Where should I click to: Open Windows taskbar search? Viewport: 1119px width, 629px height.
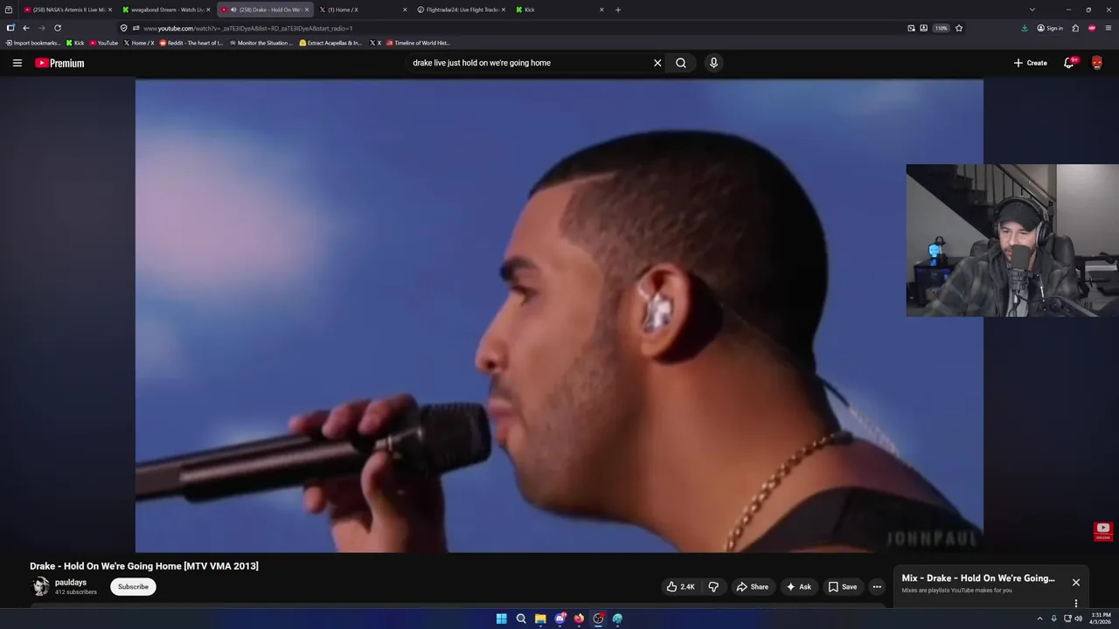pos(521,619)
